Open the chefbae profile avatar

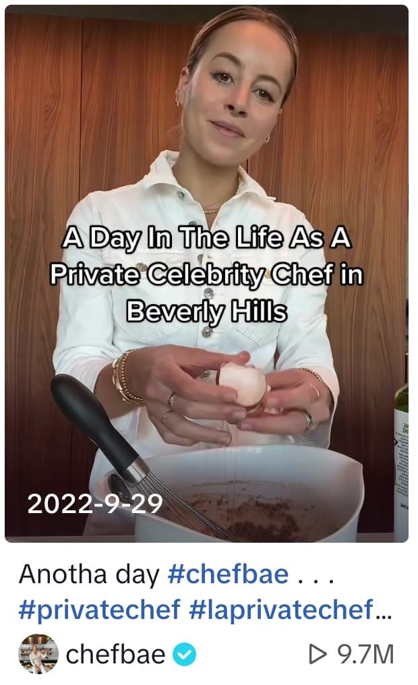click(x=38, y=653)
